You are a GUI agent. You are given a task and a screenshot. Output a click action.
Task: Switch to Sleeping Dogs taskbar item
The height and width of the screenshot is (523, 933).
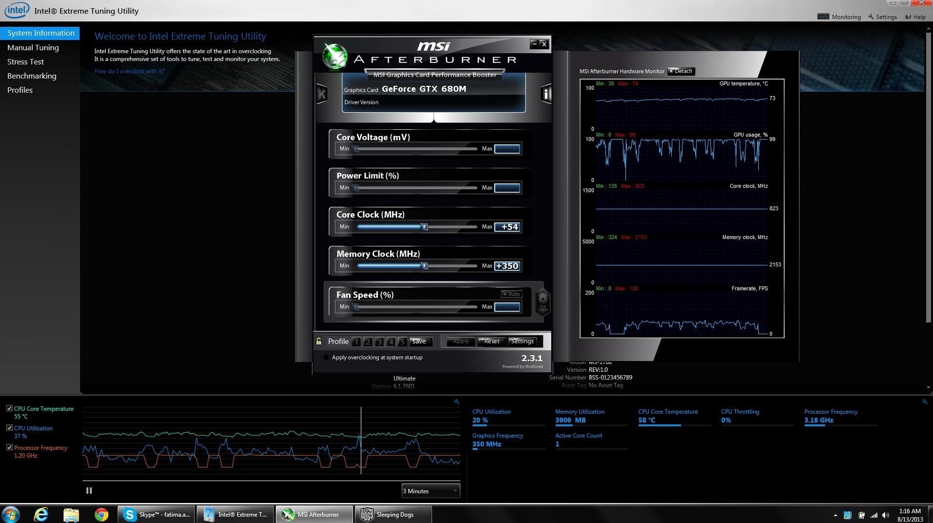click(x=393, y=514)
